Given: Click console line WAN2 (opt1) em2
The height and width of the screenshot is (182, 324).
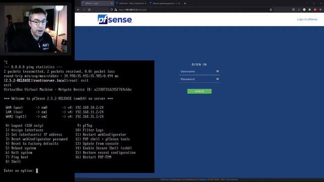Looking at the screenshot, I should [x=55, y=117].
